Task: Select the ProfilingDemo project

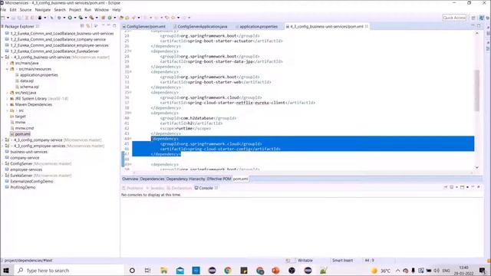Action: pos(22,187)
